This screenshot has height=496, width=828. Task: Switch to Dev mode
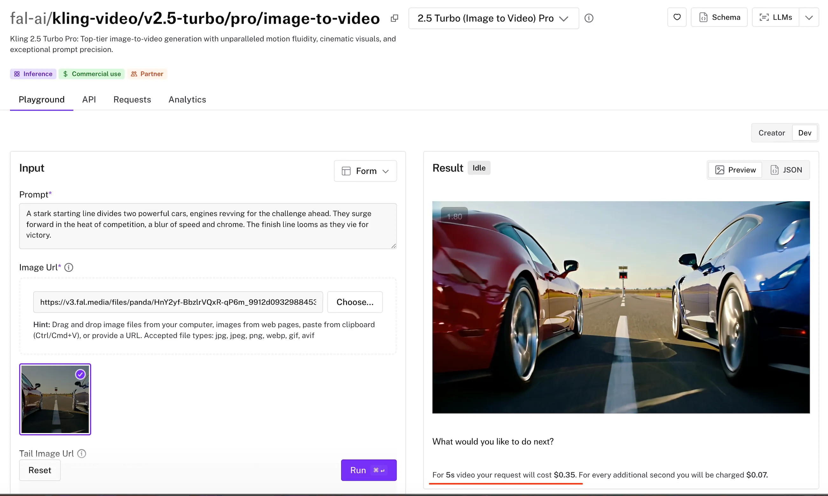tap(804, 133)
